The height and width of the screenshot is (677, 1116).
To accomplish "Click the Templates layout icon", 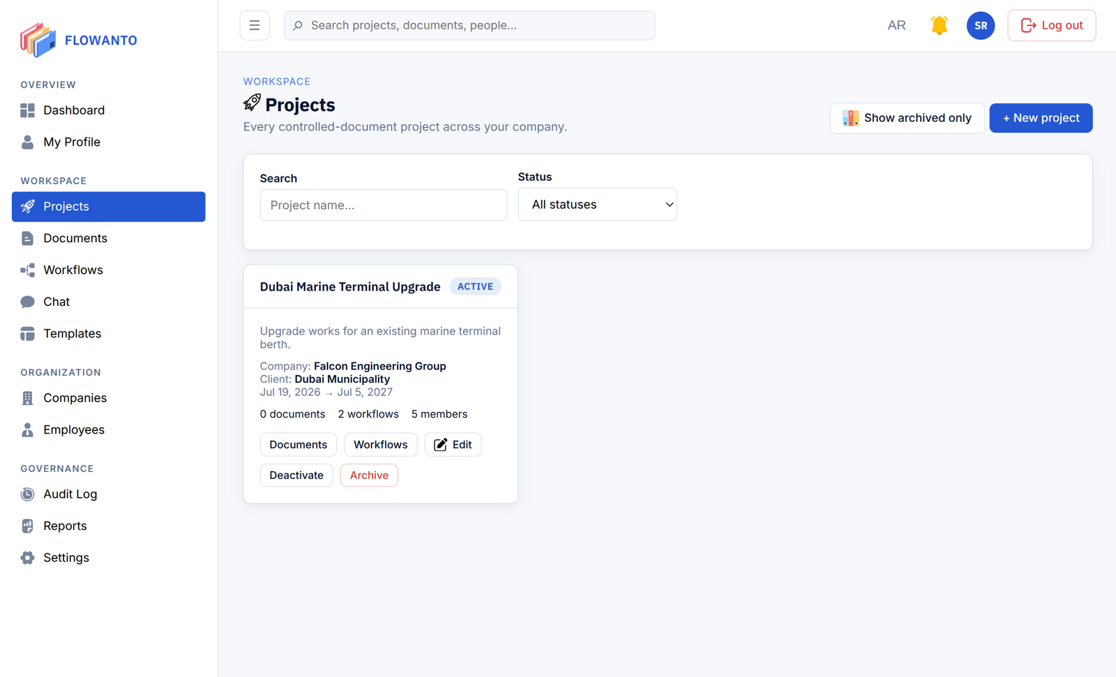I will 27,334.
